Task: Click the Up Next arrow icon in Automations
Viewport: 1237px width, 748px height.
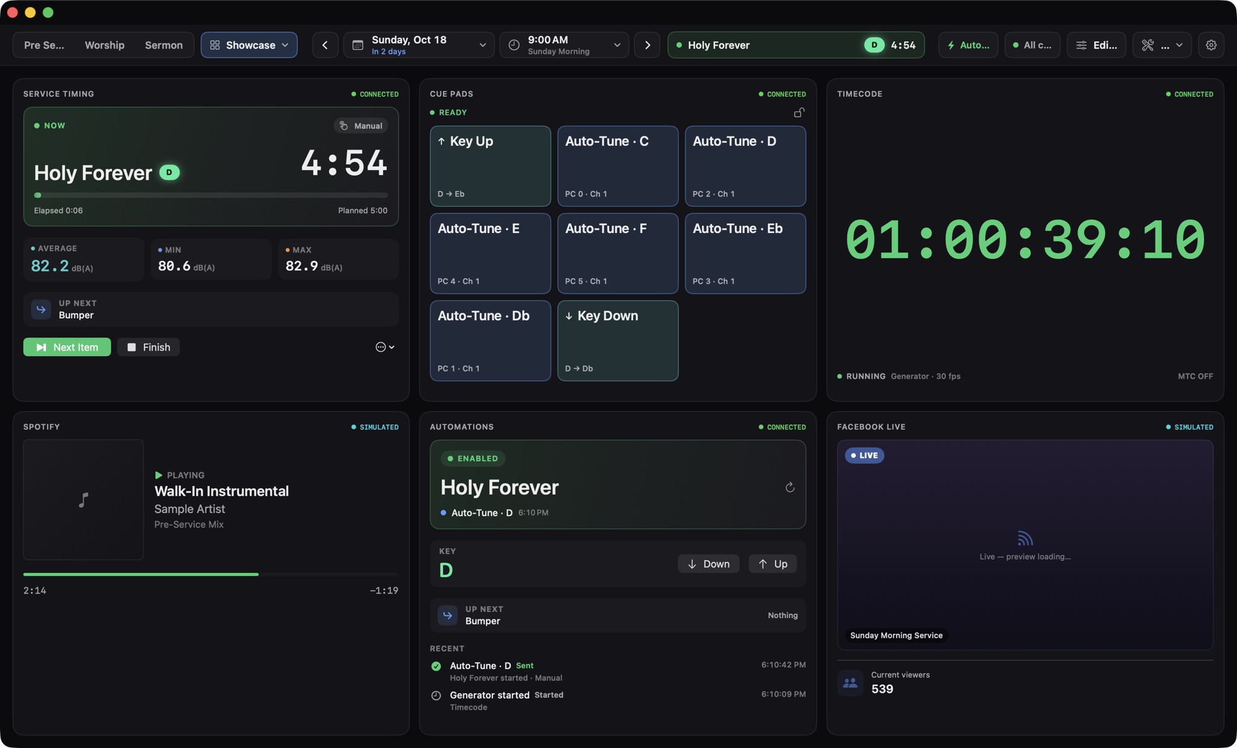Action: tap(447, 615)
